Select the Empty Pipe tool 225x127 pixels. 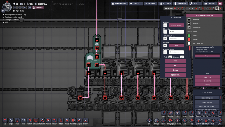coord(170,121)
